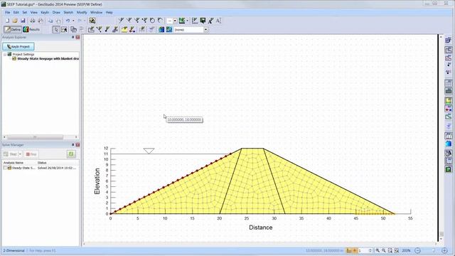The height and width of the screenshot is (256, 455).
Task: Open the File menu
Action: point(8,13)
